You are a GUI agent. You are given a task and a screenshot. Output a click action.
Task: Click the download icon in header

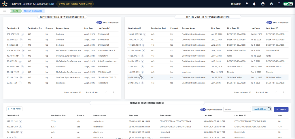[247, 4]
